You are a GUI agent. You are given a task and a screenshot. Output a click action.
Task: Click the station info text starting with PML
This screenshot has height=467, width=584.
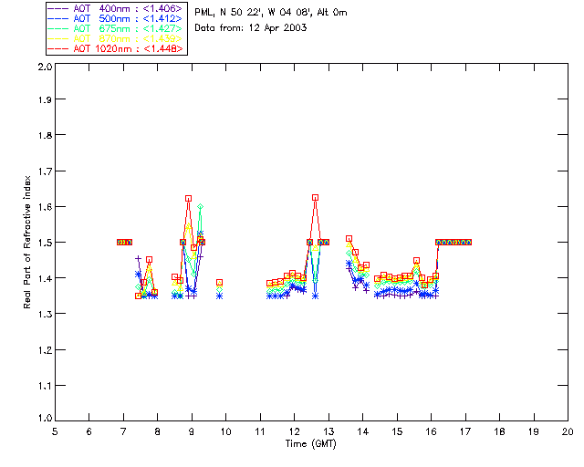(271, 13)
